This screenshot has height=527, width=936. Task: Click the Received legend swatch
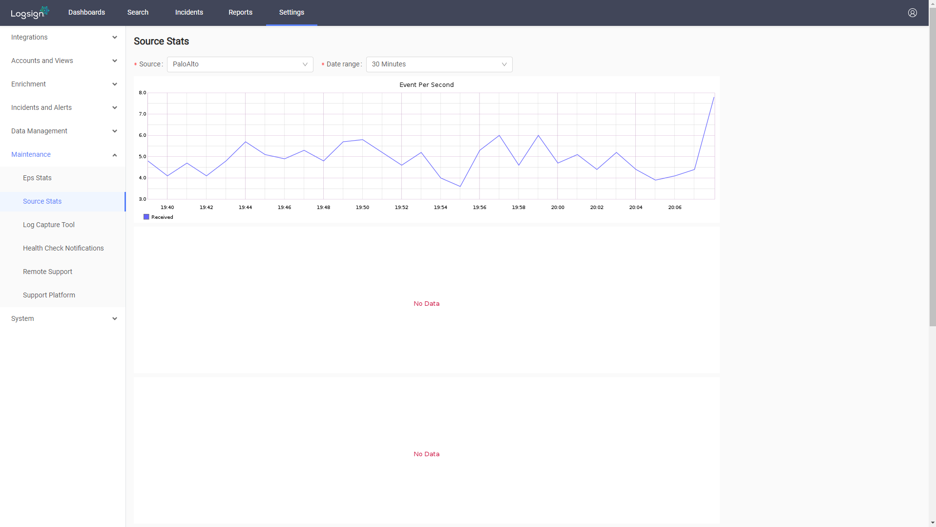pyautogui.click(x=146, y=217)
